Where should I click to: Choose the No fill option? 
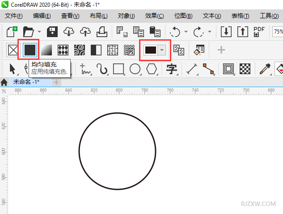tap(12, 50)
